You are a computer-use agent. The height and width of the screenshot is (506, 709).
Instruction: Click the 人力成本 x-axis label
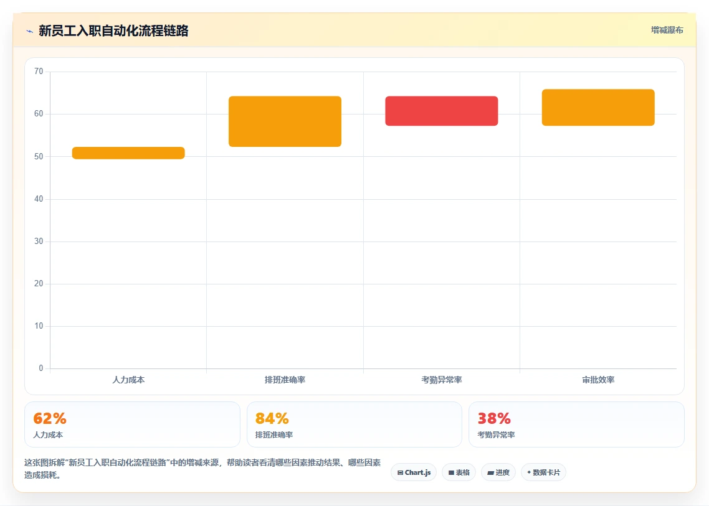[128, 380]
